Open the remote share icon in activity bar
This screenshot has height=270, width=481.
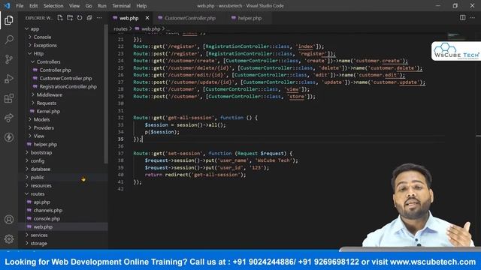pos(9,118)
